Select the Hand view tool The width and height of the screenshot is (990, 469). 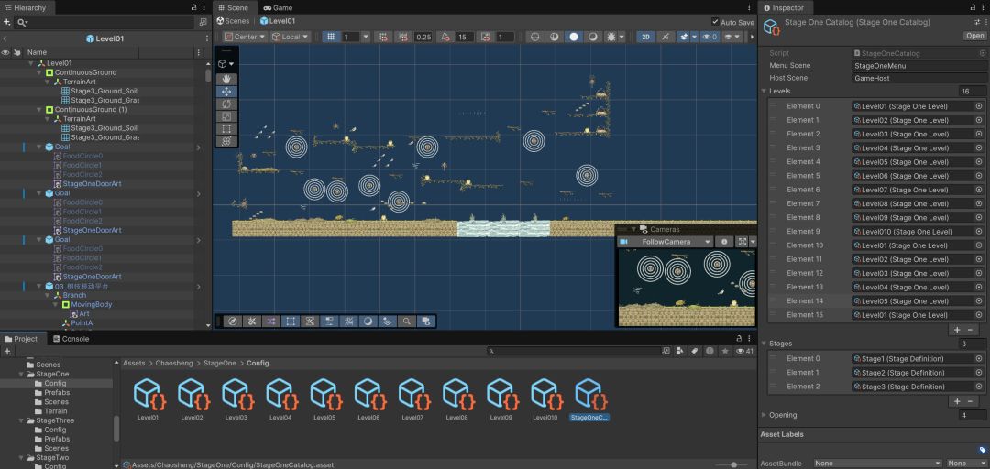point(226,80)
